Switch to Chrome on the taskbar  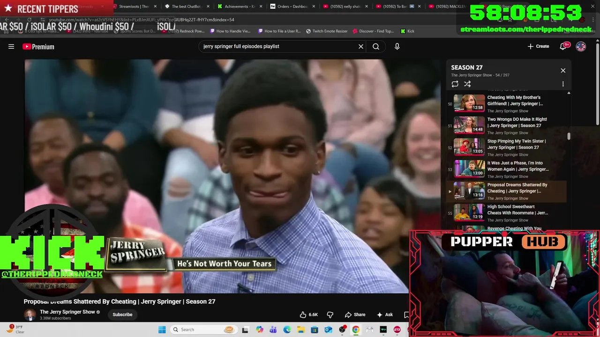click(356, 330)
